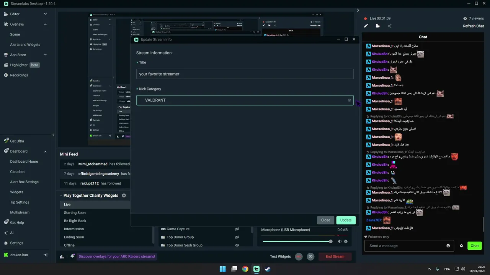Click the Get Ultra icon
Image resolution: width=490 pixels, height=275 pixels.
[6, 141]
